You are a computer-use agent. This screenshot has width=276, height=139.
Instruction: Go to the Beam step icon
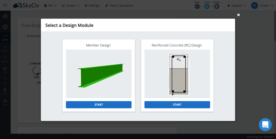pos(197,6)
